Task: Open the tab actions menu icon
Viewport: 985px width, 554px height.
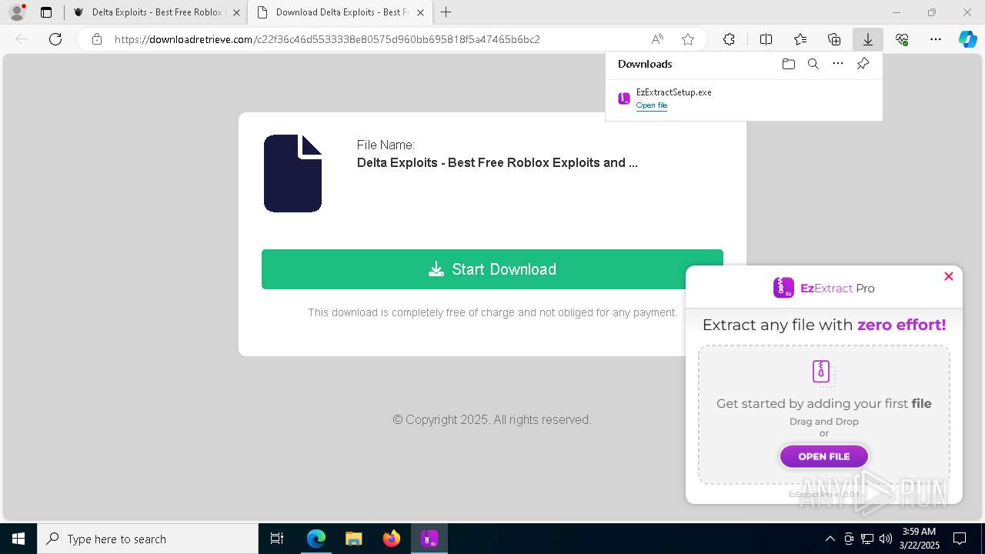Action: coord(46,12)
